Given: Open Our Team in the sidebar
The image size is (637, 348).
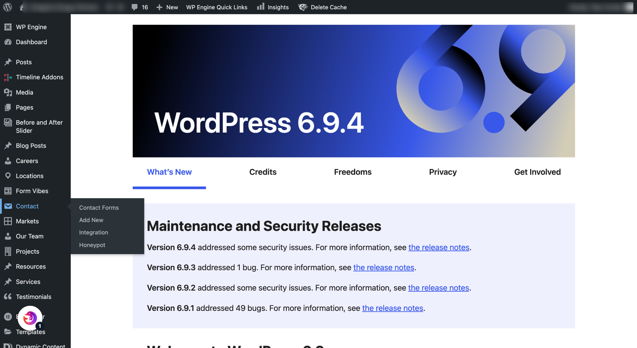Looking at the screenshot, I should 30,236.
